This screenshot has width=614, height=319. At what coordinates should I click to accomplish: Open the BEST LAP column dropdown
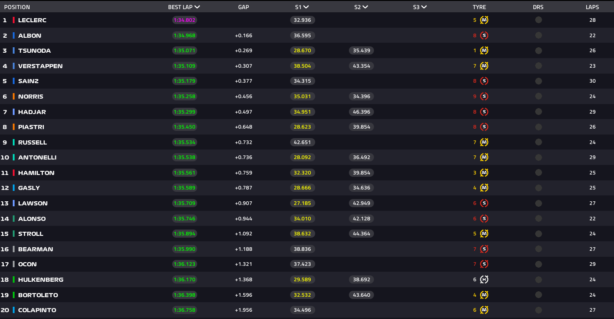197,7
